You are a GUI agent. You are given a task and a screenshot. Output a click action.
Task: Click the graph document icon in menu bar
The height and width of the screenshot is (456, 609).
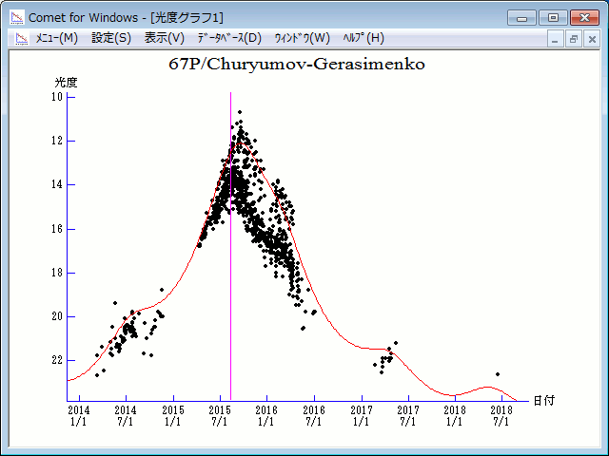(x=22, y=38)
